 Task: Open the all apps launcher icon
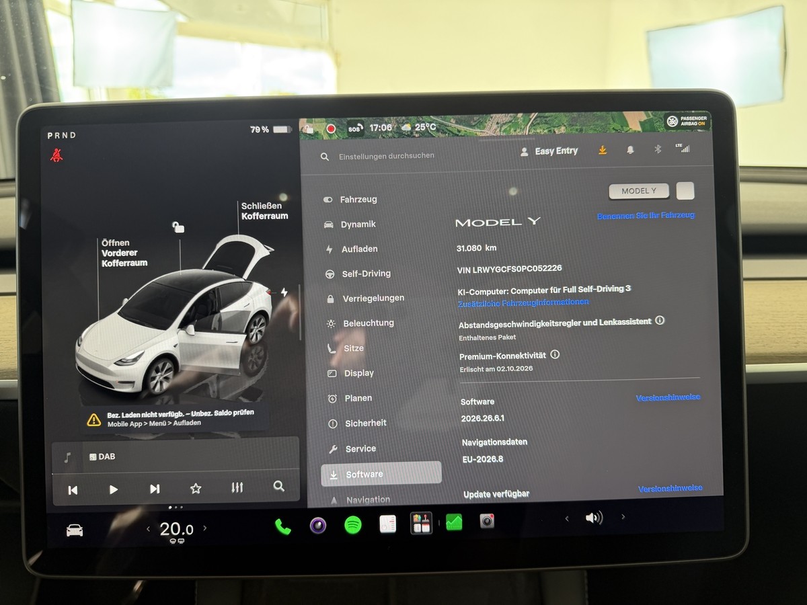coord(422,523)
